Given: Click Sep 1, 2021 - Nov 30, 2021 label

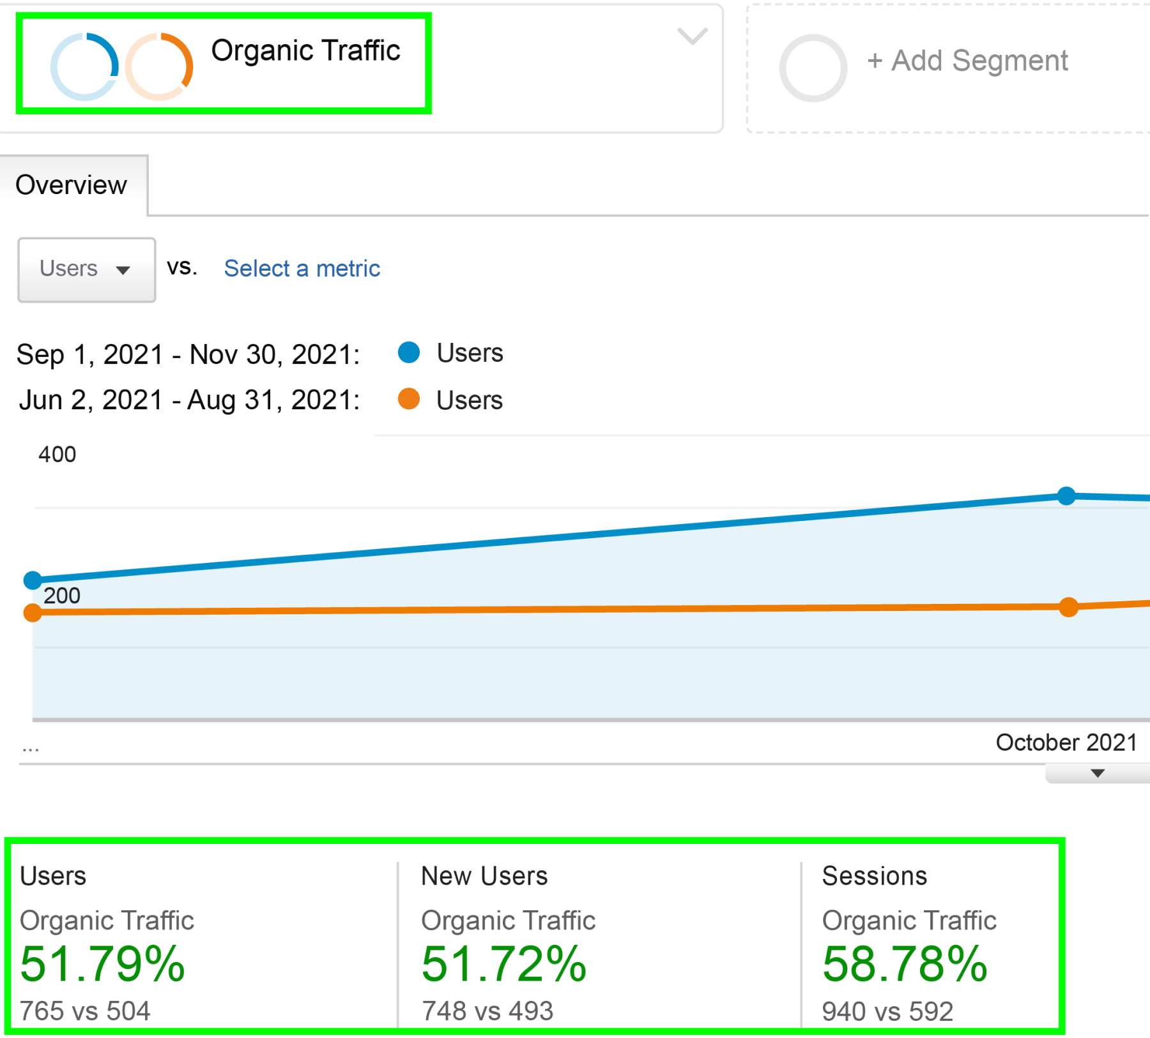Looking at the screenshot, I should [x=188, y=355].
